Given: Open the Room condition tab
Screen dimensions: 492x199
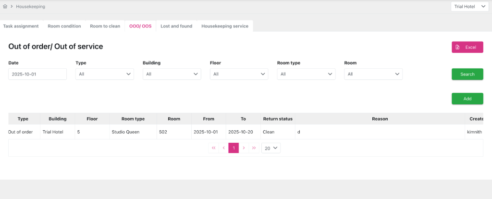Looking at the screenshot, I should 64,26.
